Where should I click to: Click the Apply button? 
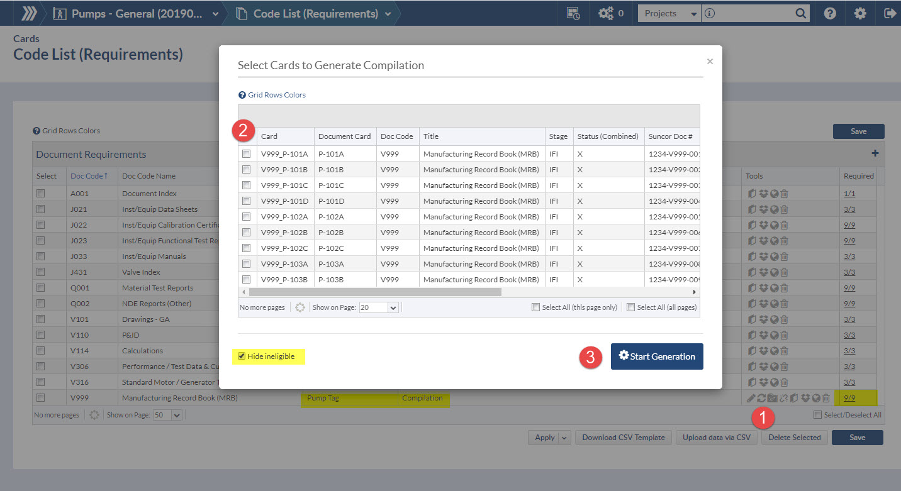(544, 438)
